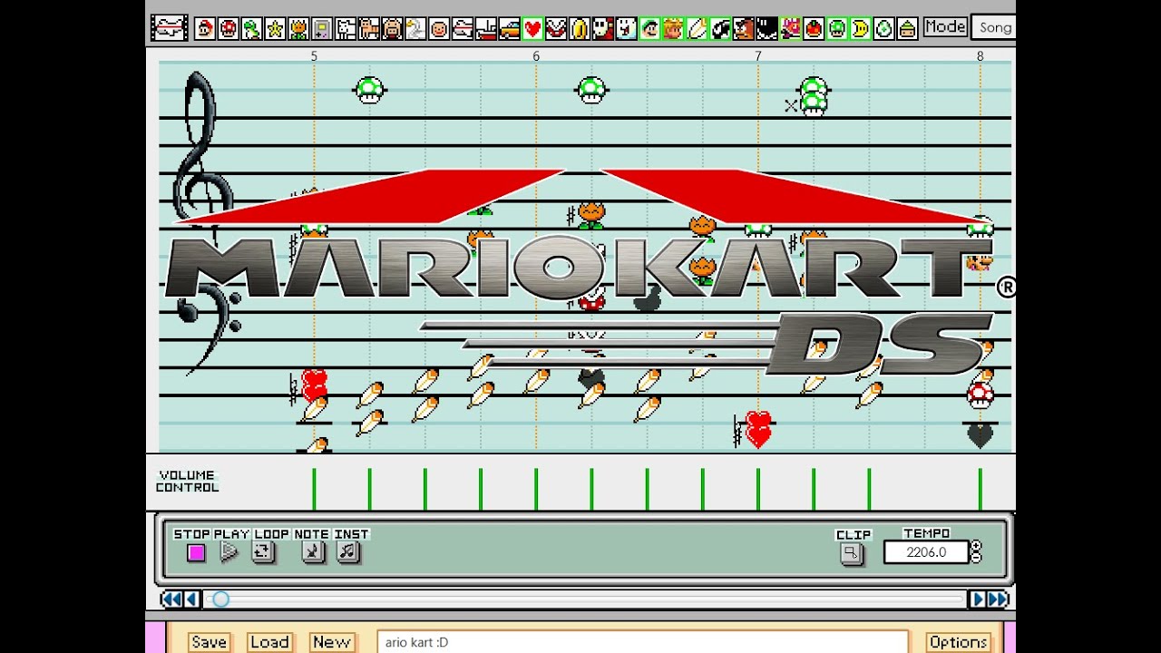Choose the Luigi instrument icon

(x=649, y=28)
